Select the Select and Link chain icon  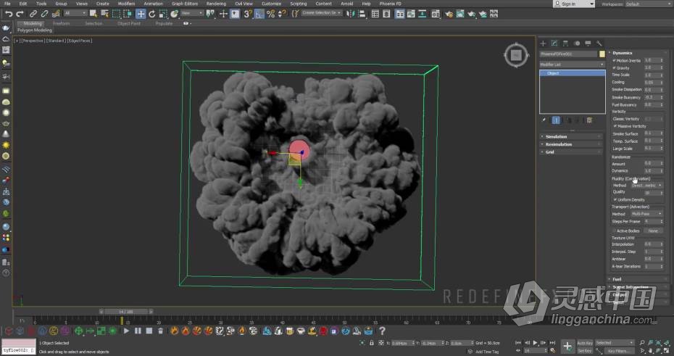(x=33, y=14)
